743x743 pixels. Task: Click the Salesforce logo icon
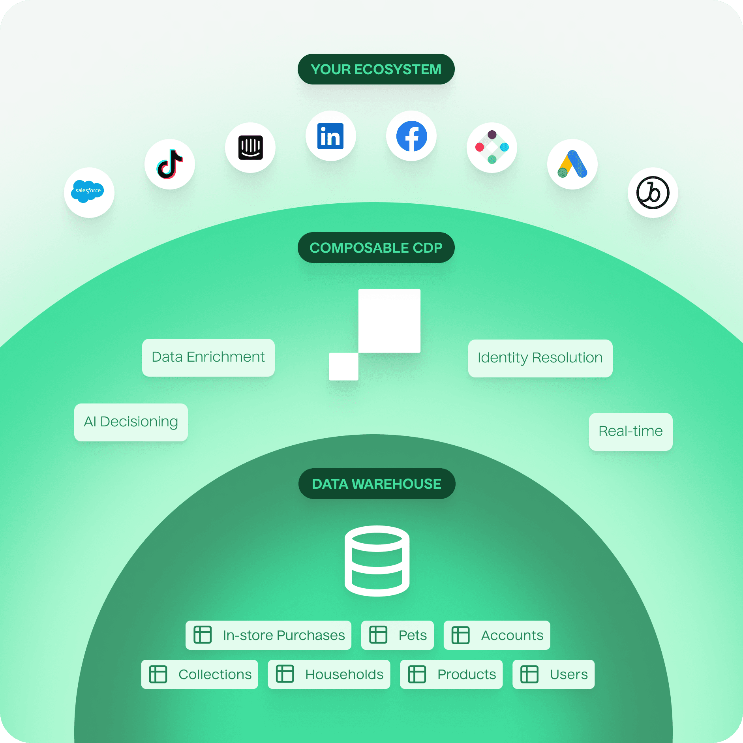coord(89,192)
